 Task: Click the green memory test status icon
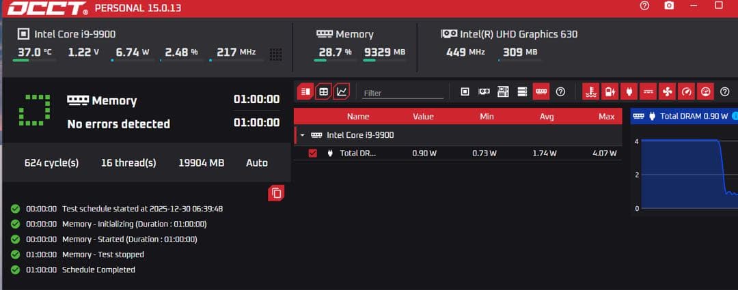click(34, 110)
